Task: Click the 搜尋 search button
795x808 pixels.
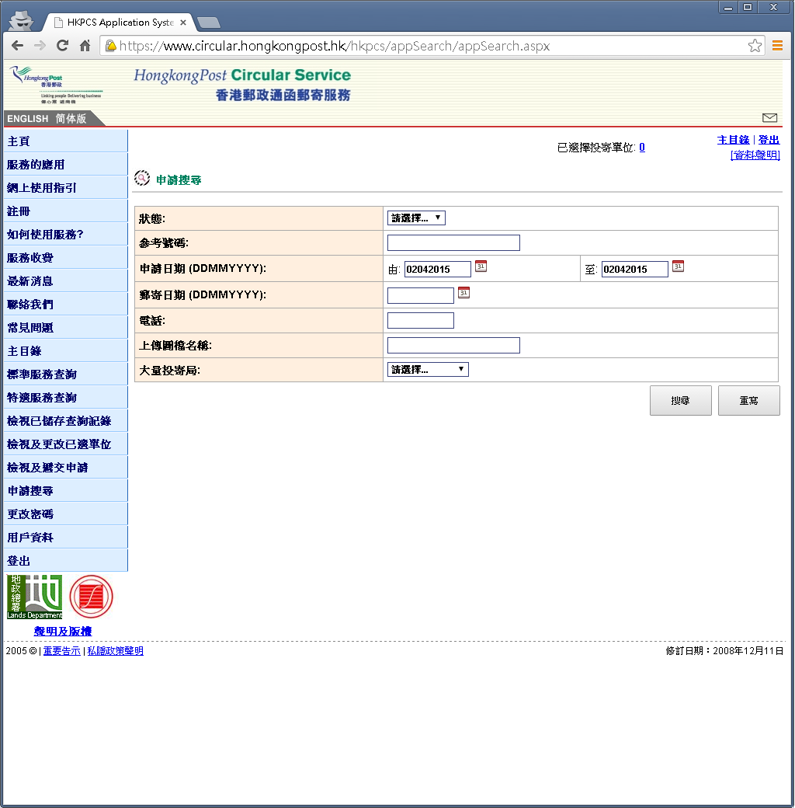Action: point(680,400)
